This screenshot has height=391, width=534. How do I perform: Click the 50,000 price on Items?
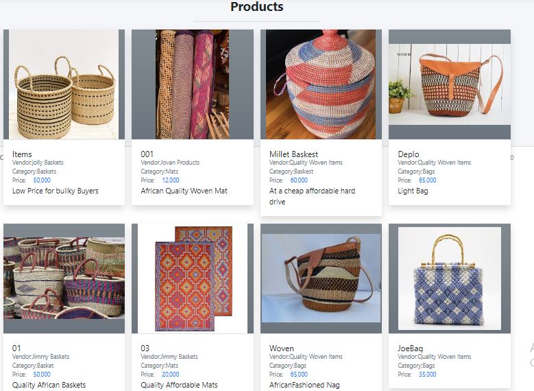click(x=42, y=180)
